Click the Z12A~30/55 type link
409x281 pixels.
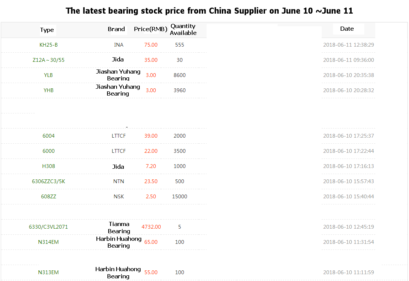[49, 60]
